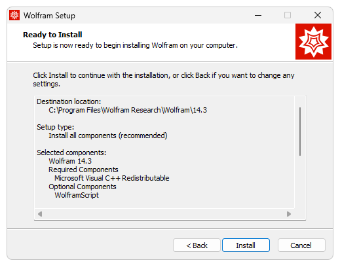Cancel the Wolfram setup
This screenshot has height=269, width=340.
coord(301,245)
